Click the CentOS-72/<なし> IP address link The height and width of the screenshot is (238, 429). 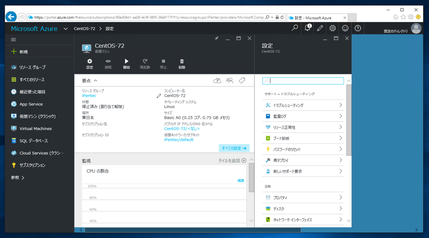[182, 128]
